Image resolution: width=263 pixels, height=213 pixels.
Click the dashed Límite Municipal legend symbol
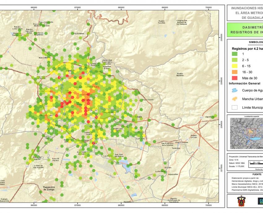[235, 107]
